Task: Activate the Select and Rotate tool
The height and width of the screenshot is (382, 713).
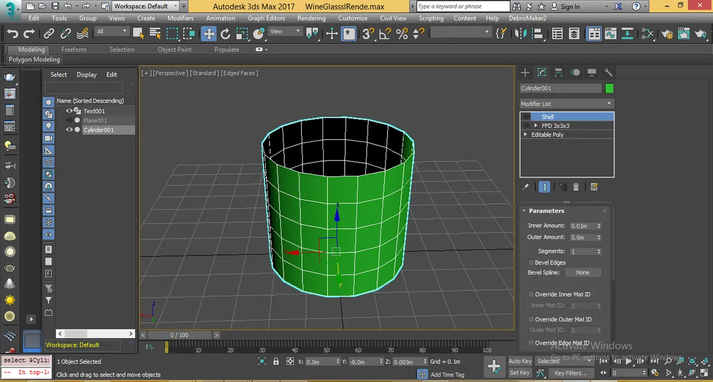Action: (x=226, y=34)
